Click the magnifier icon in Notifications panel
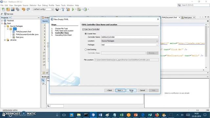This screenshot has width=210, height=118. (43, 80)
